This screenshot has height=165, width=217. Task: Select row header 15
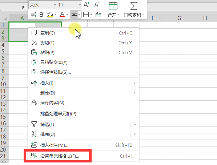pyautogui.click(x=4, y=117)
